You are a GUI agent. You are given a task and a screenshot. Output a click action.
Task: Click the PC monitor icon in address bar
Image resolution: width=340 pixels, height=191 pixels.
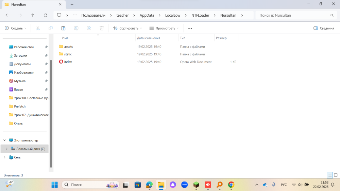[59, 15]
